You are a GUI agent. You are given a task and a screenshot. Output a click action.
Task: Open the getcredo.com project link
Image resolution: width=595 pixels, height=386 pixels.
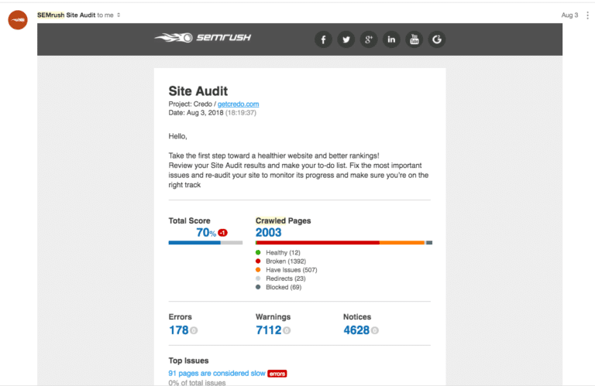tap(238, 104)
